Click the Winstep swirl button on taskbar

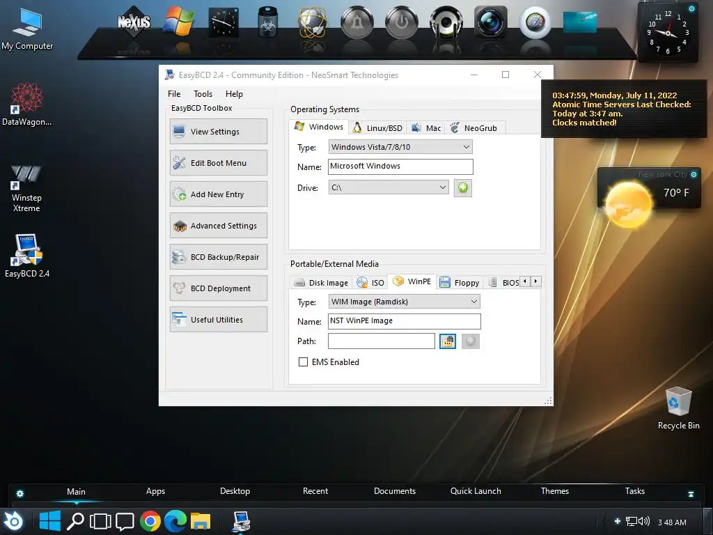[x=13, y=521]
